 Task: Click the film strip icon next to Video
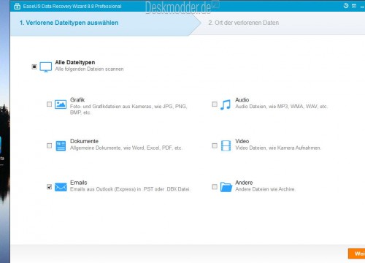[226, 145]
